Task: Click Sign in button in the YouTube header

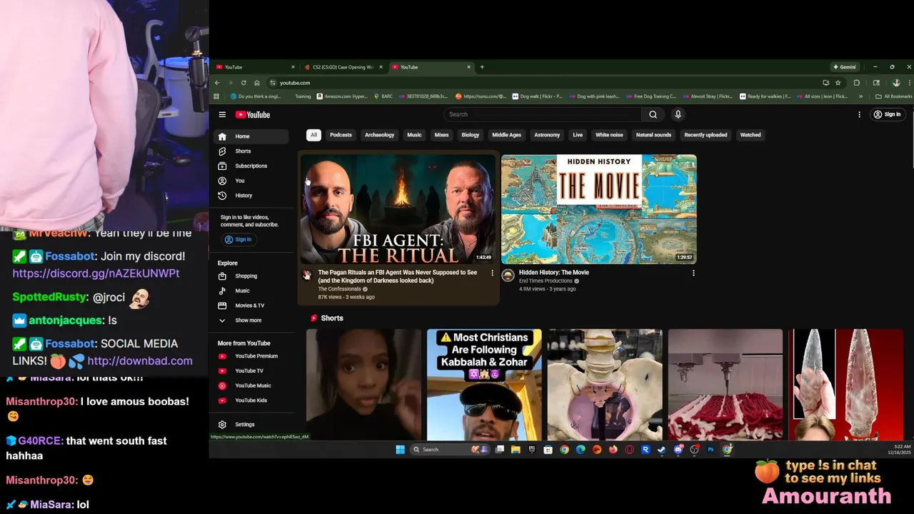Action: pyautogui.click(x=888, y=114)
